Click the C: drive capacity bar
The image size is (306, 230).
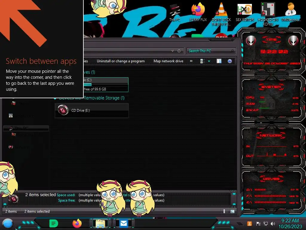(x=105, y=84)
